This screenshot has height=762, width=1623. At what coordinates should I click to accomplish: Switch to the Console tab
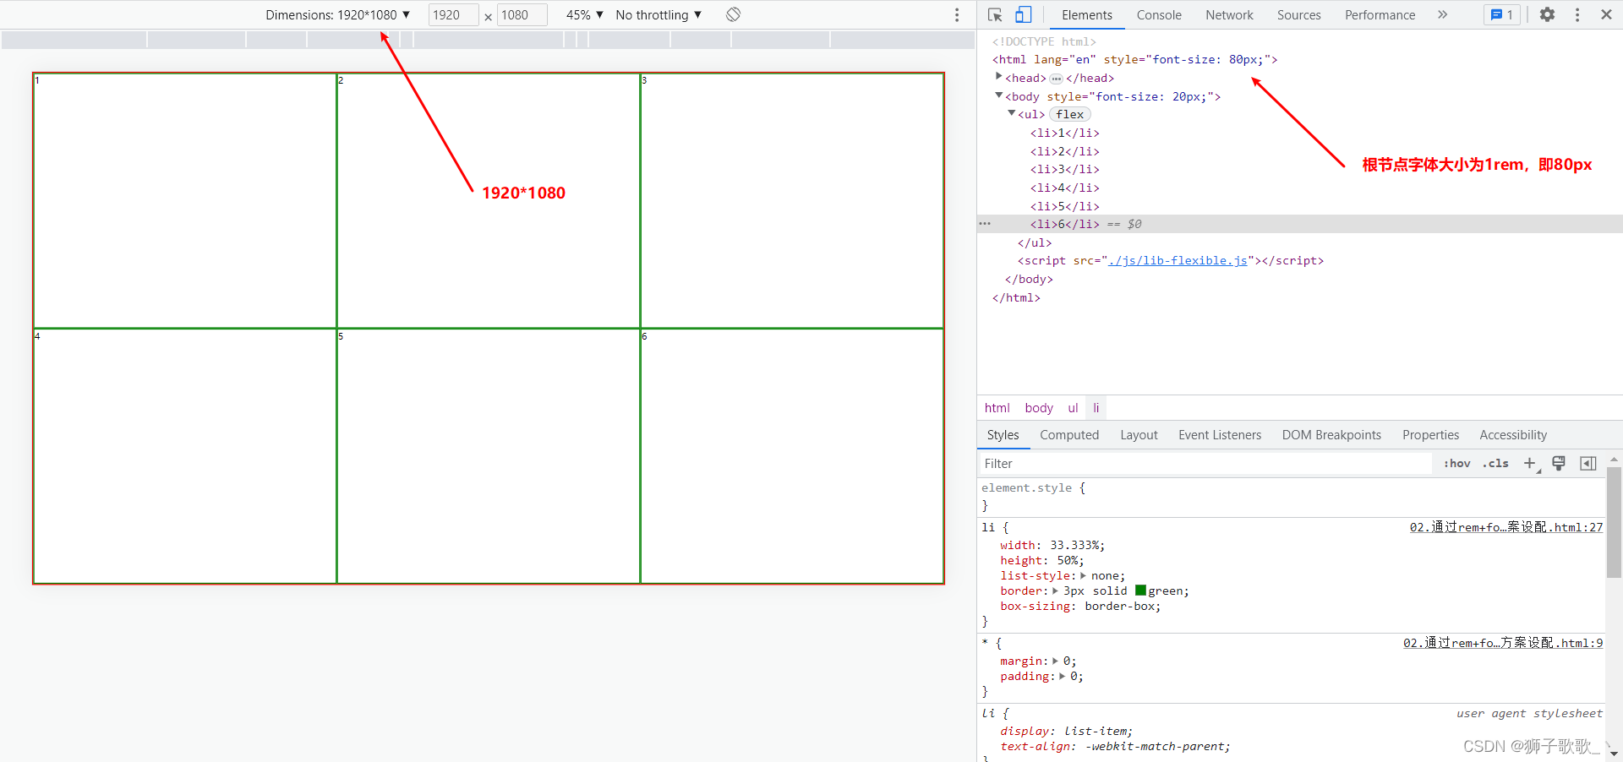pyautogui.click(x=1159, y=14)
